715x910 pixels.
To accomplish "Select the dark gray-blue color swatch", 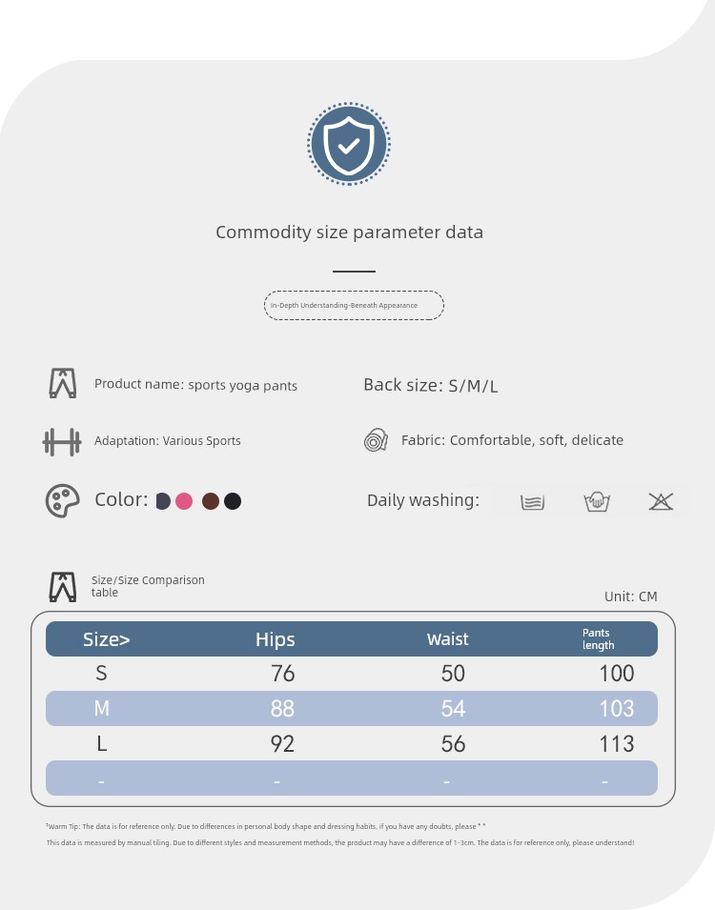I will (163, 501).
